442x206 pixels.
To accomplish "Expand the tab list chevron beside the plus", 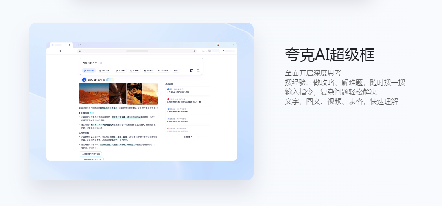I will click(x=81, y=45).
